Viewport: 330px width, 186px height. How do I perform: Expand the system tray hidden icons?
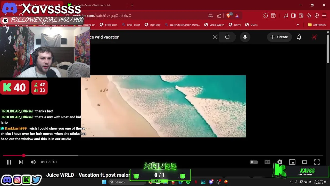291,182
